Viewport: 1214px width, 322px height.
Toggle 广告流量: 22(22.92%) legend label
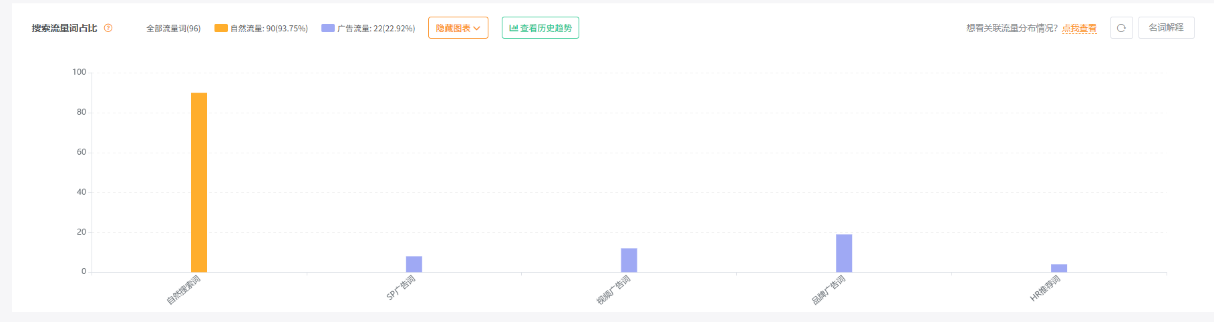(x=376, y=29)
